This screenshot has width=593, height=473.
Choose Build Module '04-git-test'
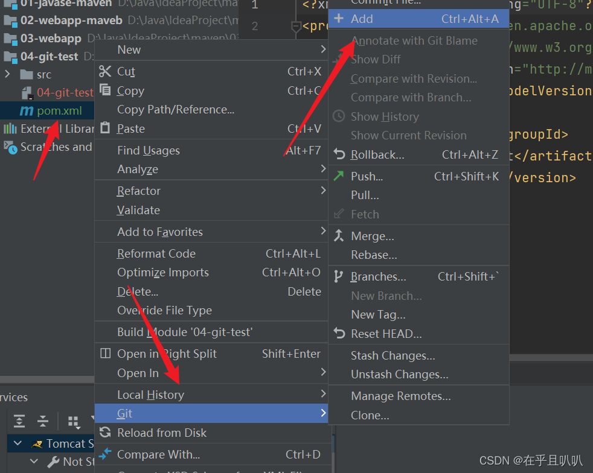(211, 332)
